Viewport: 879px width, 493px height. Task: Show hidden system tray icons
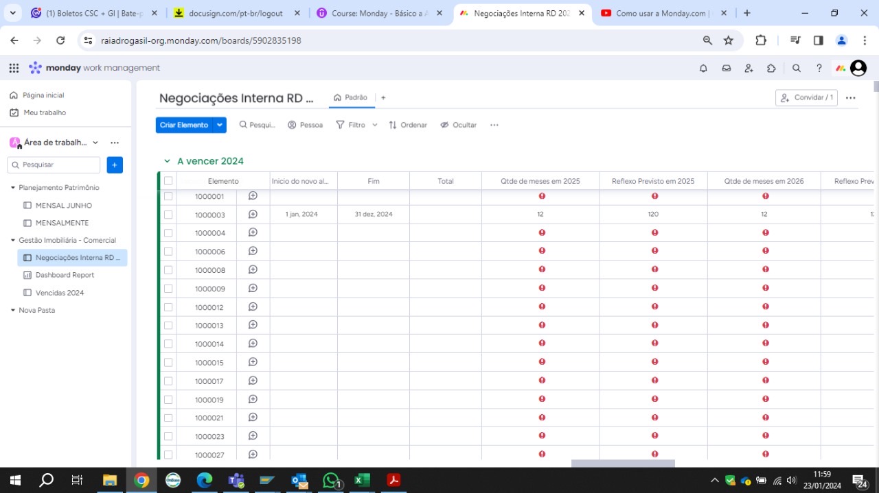coord(714,480)
